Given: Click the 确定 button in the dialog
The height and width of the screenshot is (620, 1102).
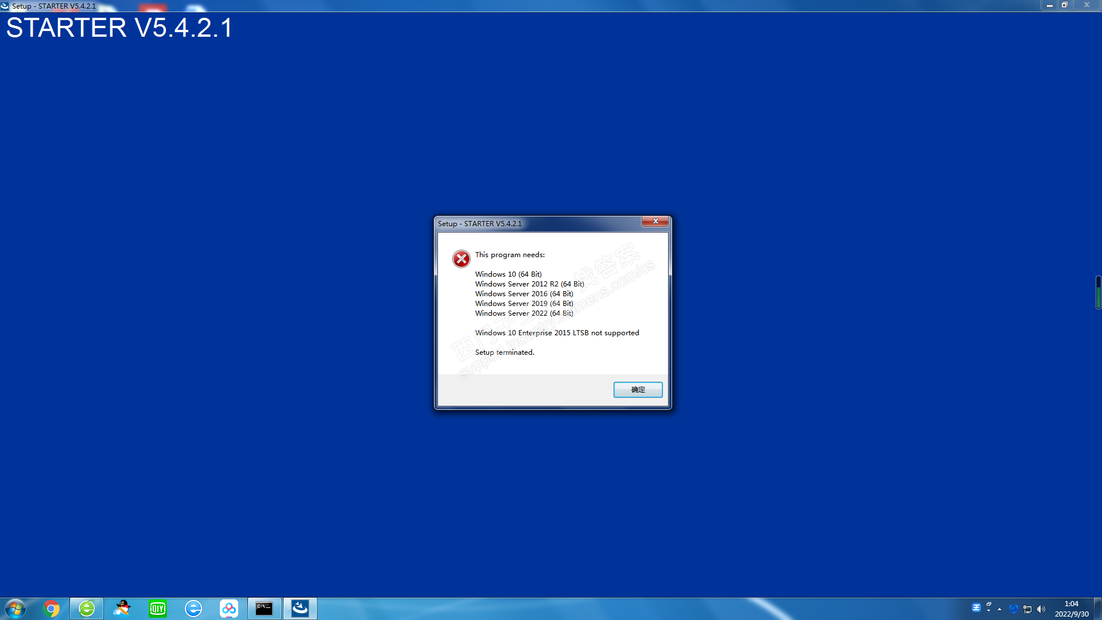Looking at the screenshot, I should pos(638,390).
